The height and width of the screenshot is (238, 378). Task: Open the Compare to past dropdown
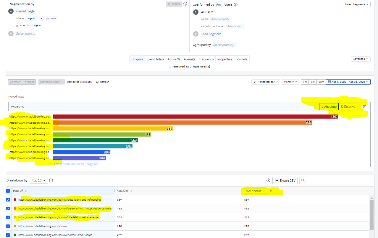pyautogui.click(x=51, y=82)
